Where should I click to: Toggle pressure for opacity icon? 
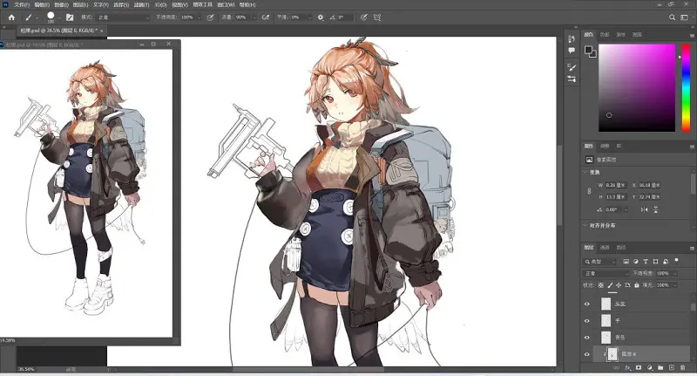tap(210, 17)
